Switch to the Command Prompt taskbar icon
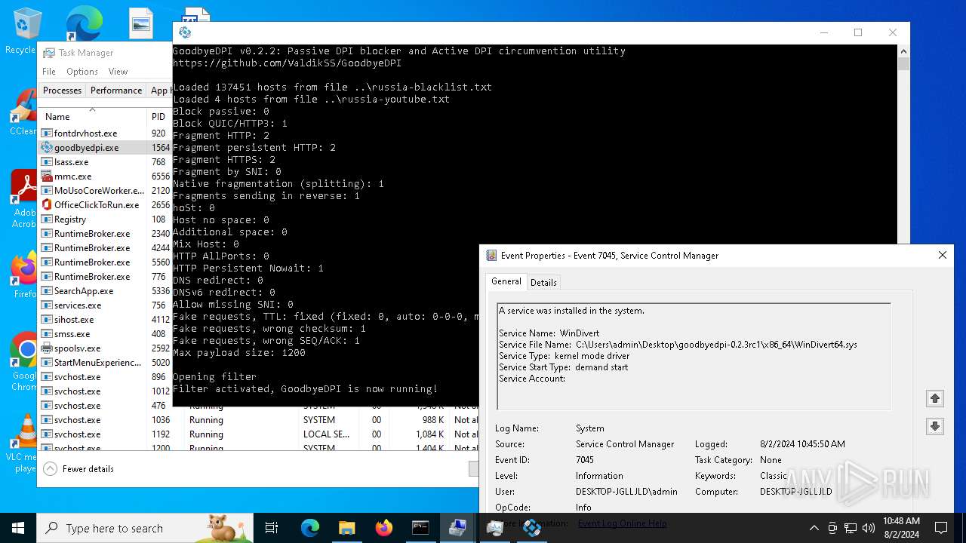Viewport: 966px width, 543px height. pos(420,528)
